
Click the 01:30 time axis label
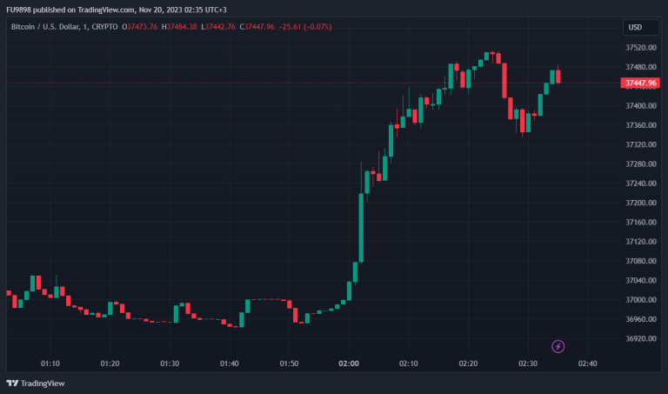point(170,363)
